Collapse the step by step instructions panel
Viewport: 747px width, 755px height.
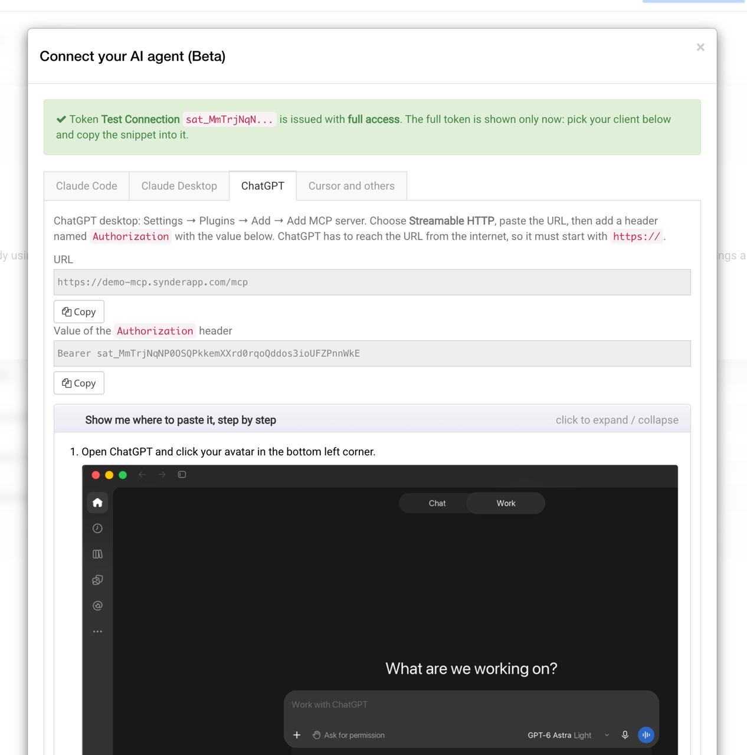(x=372, y=419)
